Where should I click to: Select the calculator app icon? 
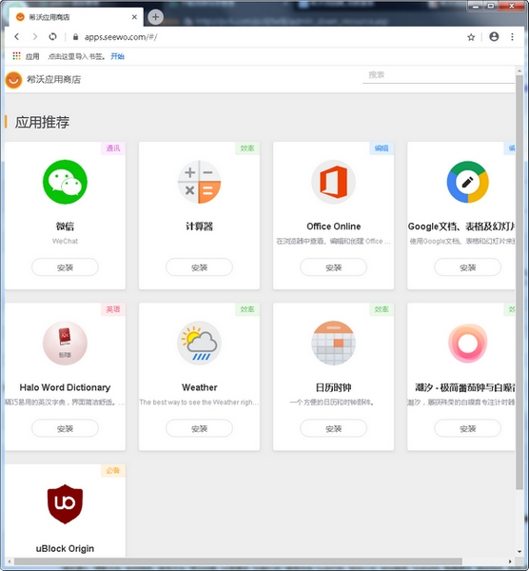[x=199, y=182]
